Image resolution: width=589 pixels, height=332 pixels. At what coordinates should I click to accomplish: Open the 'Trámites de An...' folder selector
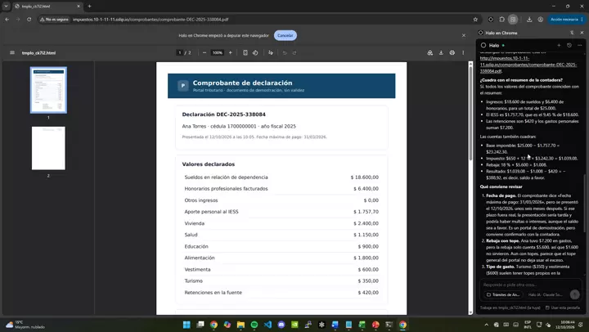coord(503,295)
